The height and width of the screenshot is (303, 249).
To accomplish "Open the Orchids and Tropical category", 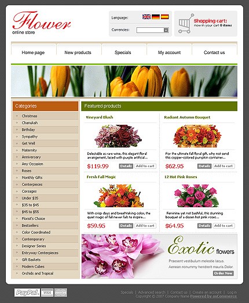I will tap(38, 273).
